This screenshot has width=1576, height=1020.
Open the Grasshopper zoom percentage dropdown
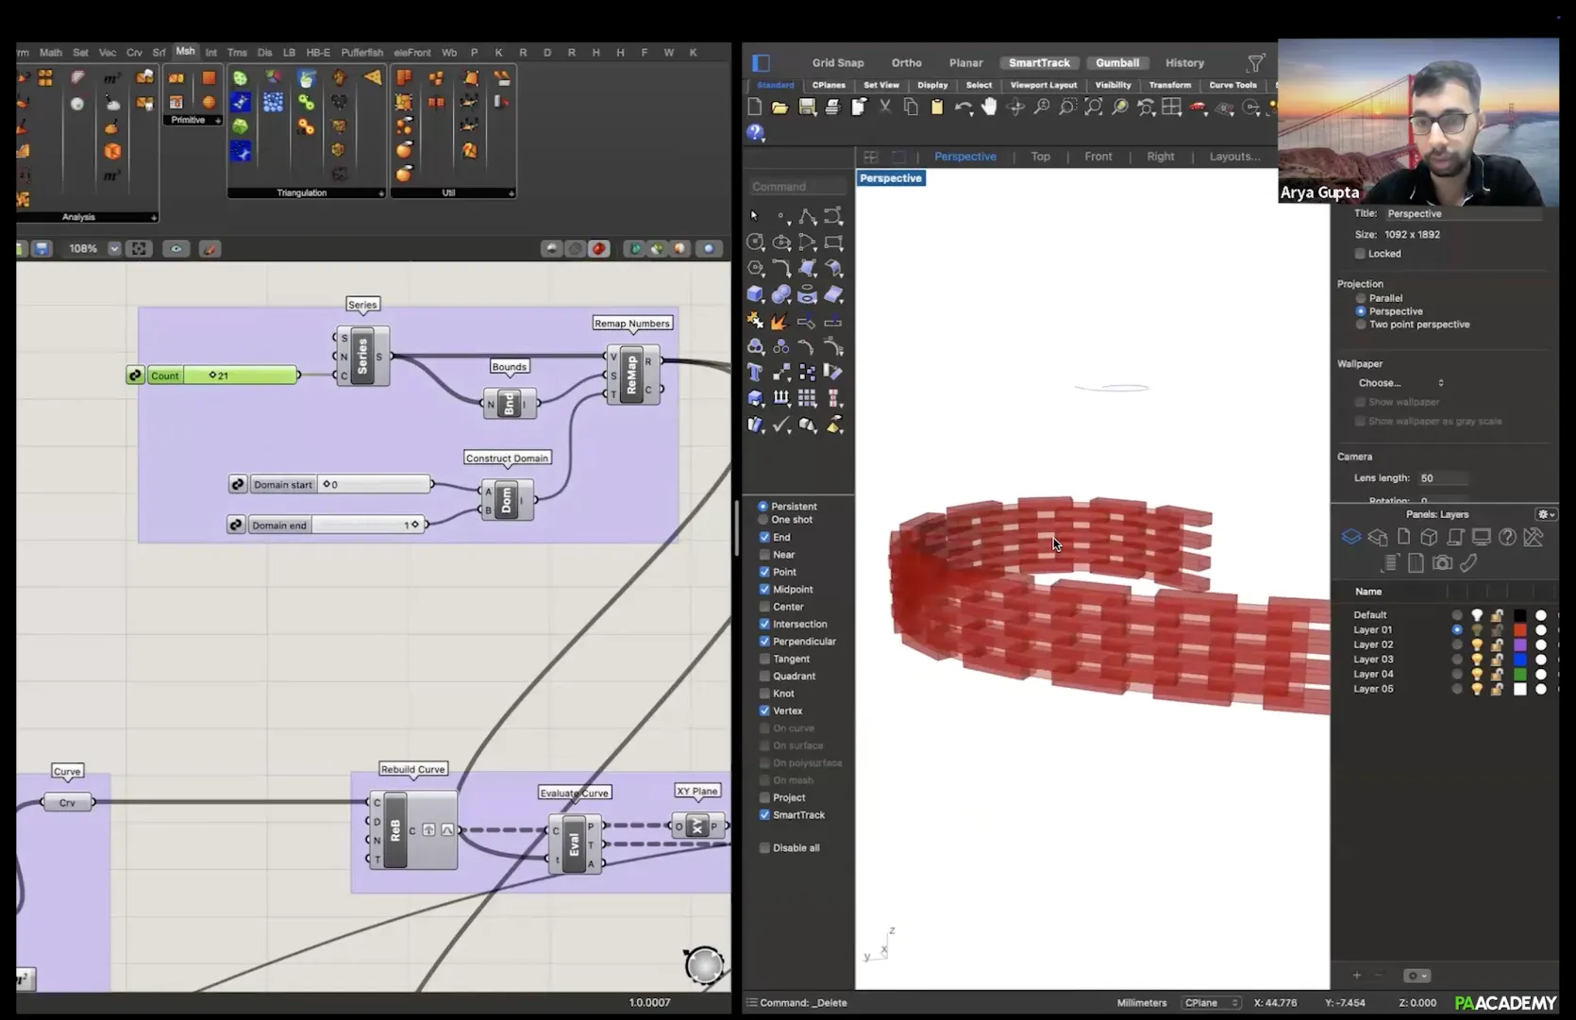tap(114, 249)
